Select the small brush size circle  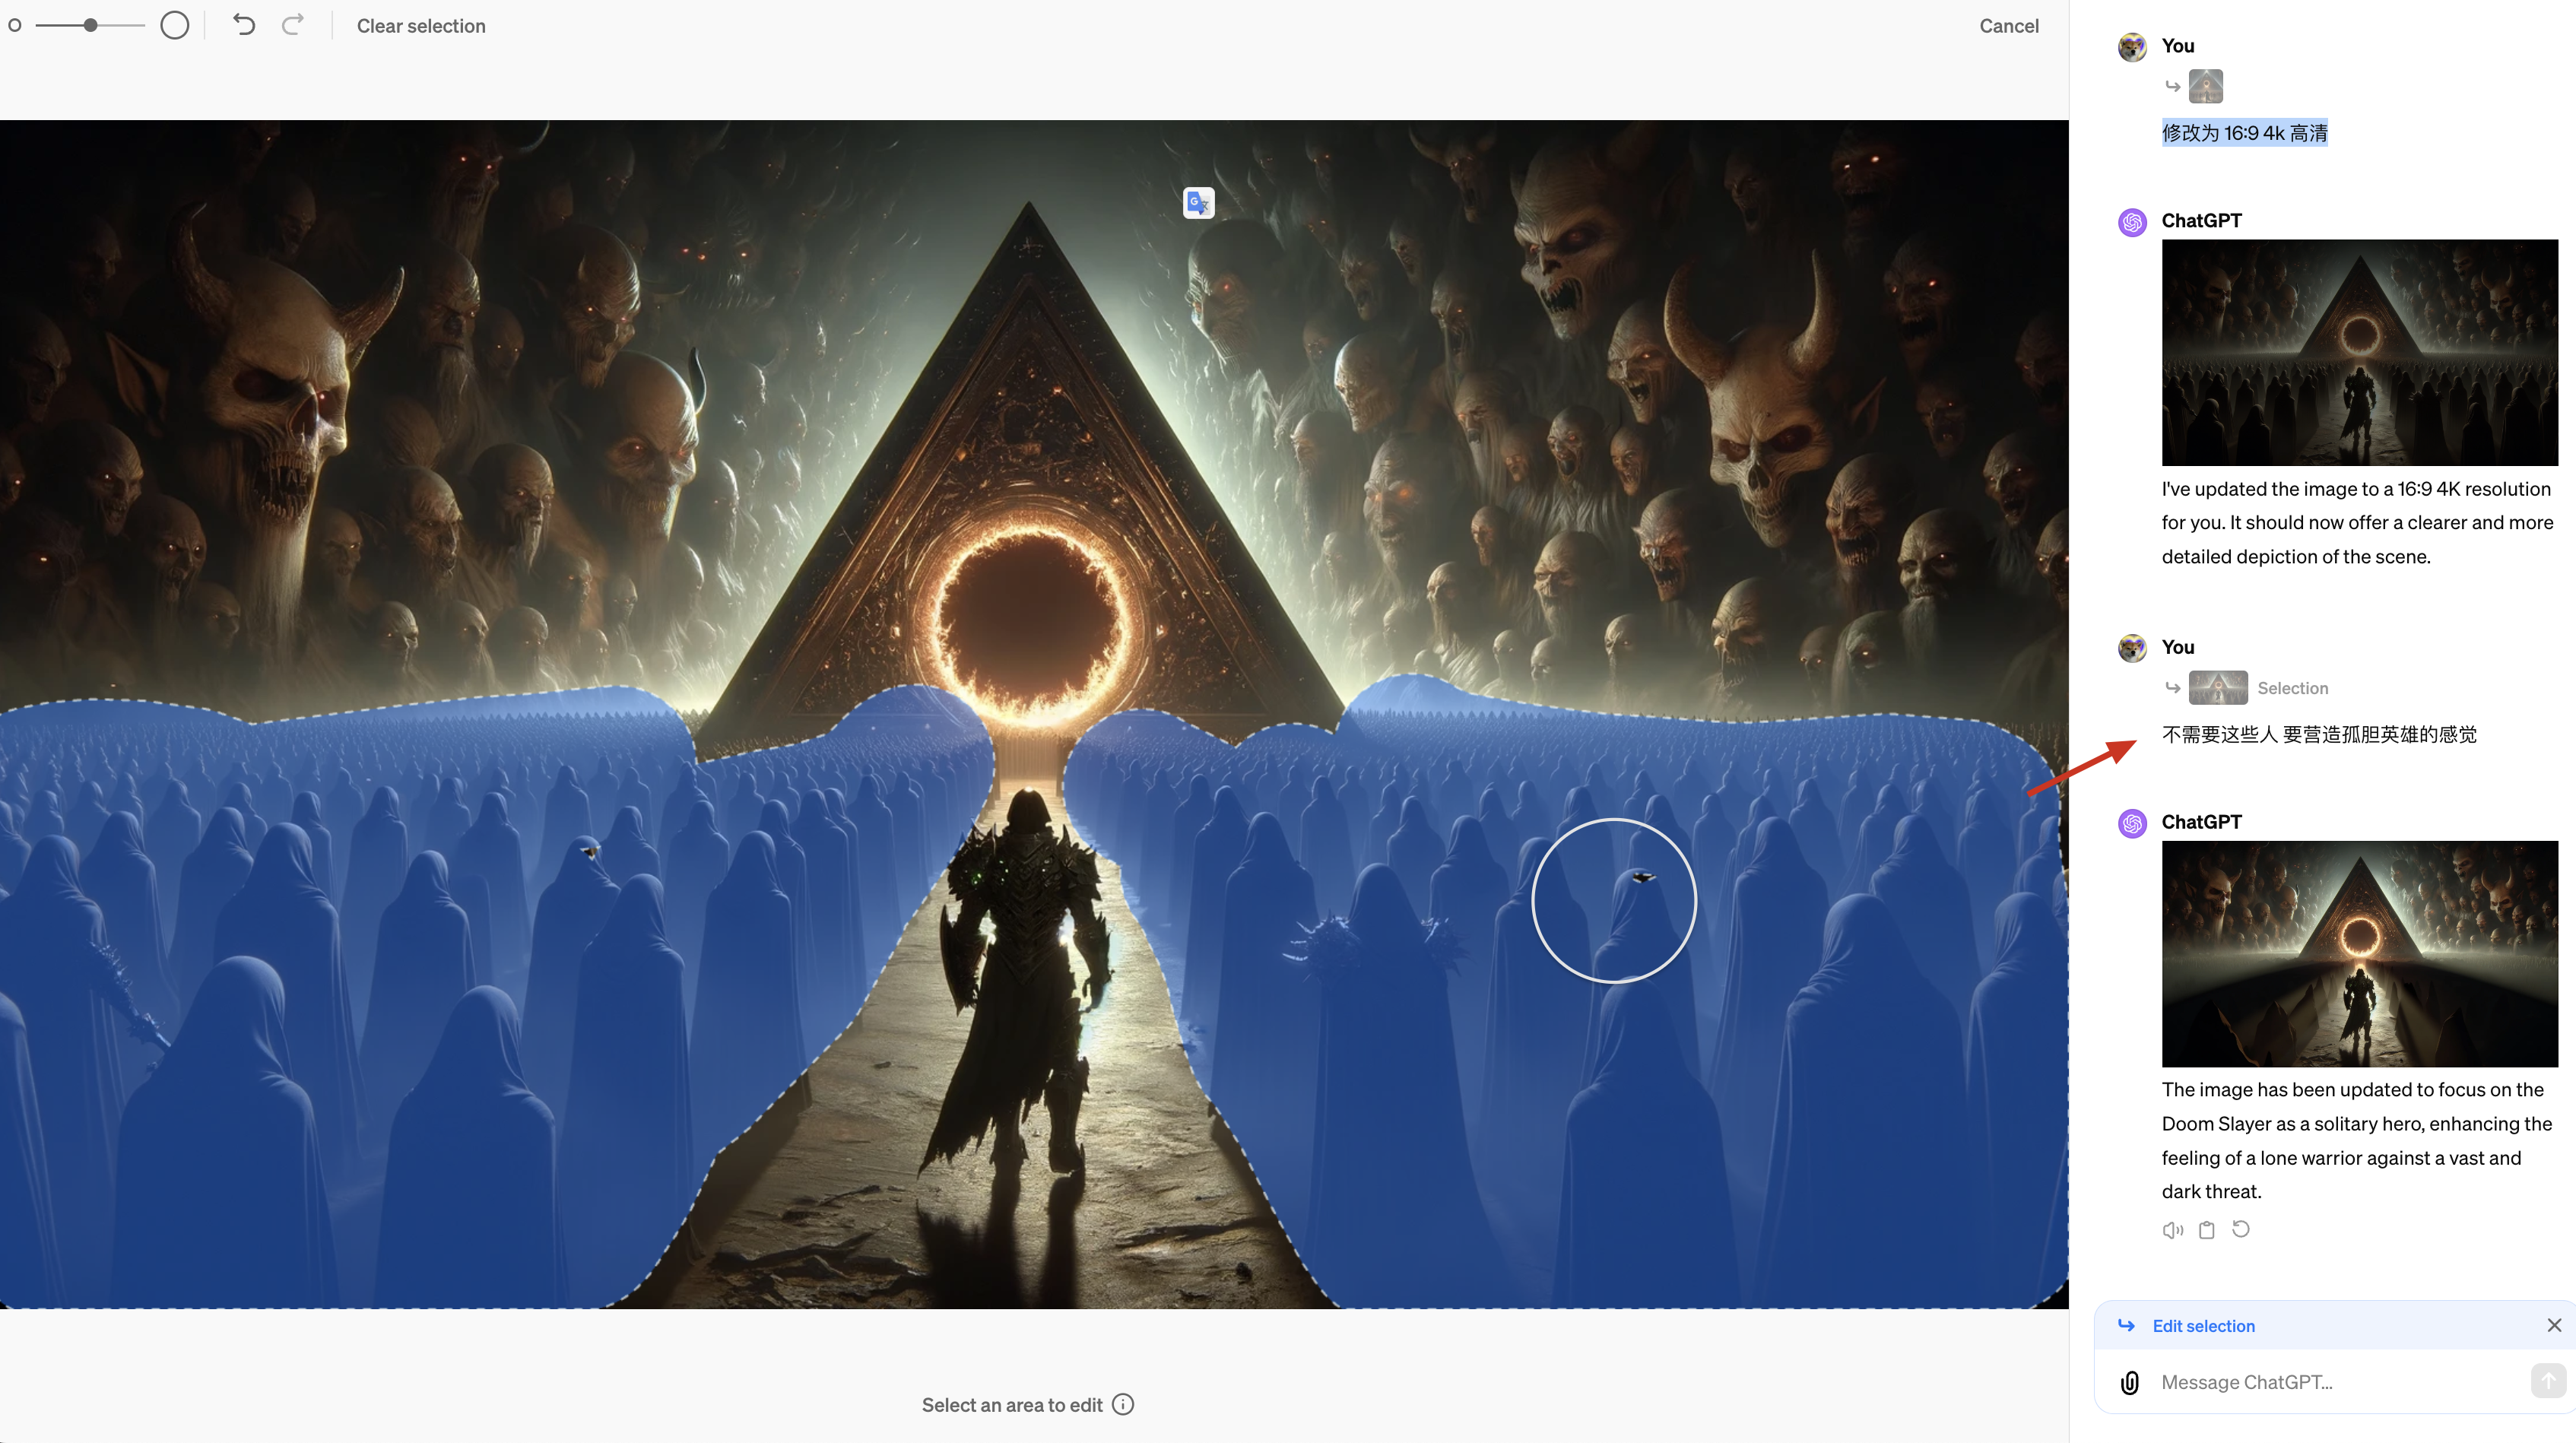15,25
